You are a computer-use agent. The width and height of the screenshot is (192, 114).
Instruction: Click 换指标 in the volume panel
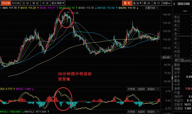(151, 112)
